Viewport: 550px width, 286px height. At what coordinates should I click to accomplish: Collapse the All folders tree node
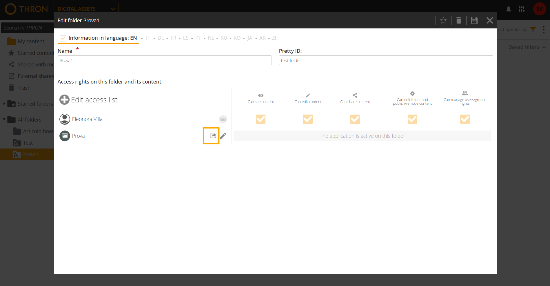tap(4, 119)
